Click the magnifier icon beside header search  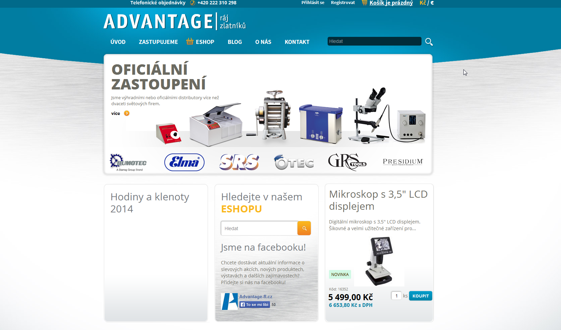point(429,42)
